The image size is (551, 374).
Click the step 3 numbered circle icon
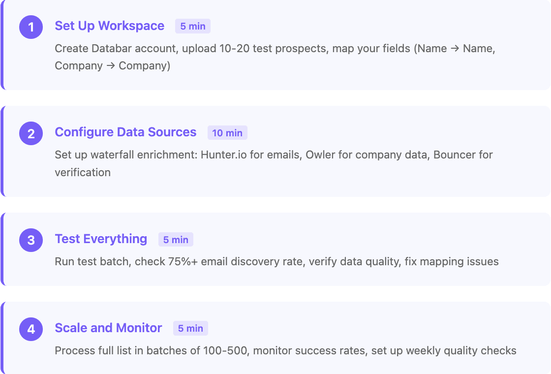click(31, 240)
